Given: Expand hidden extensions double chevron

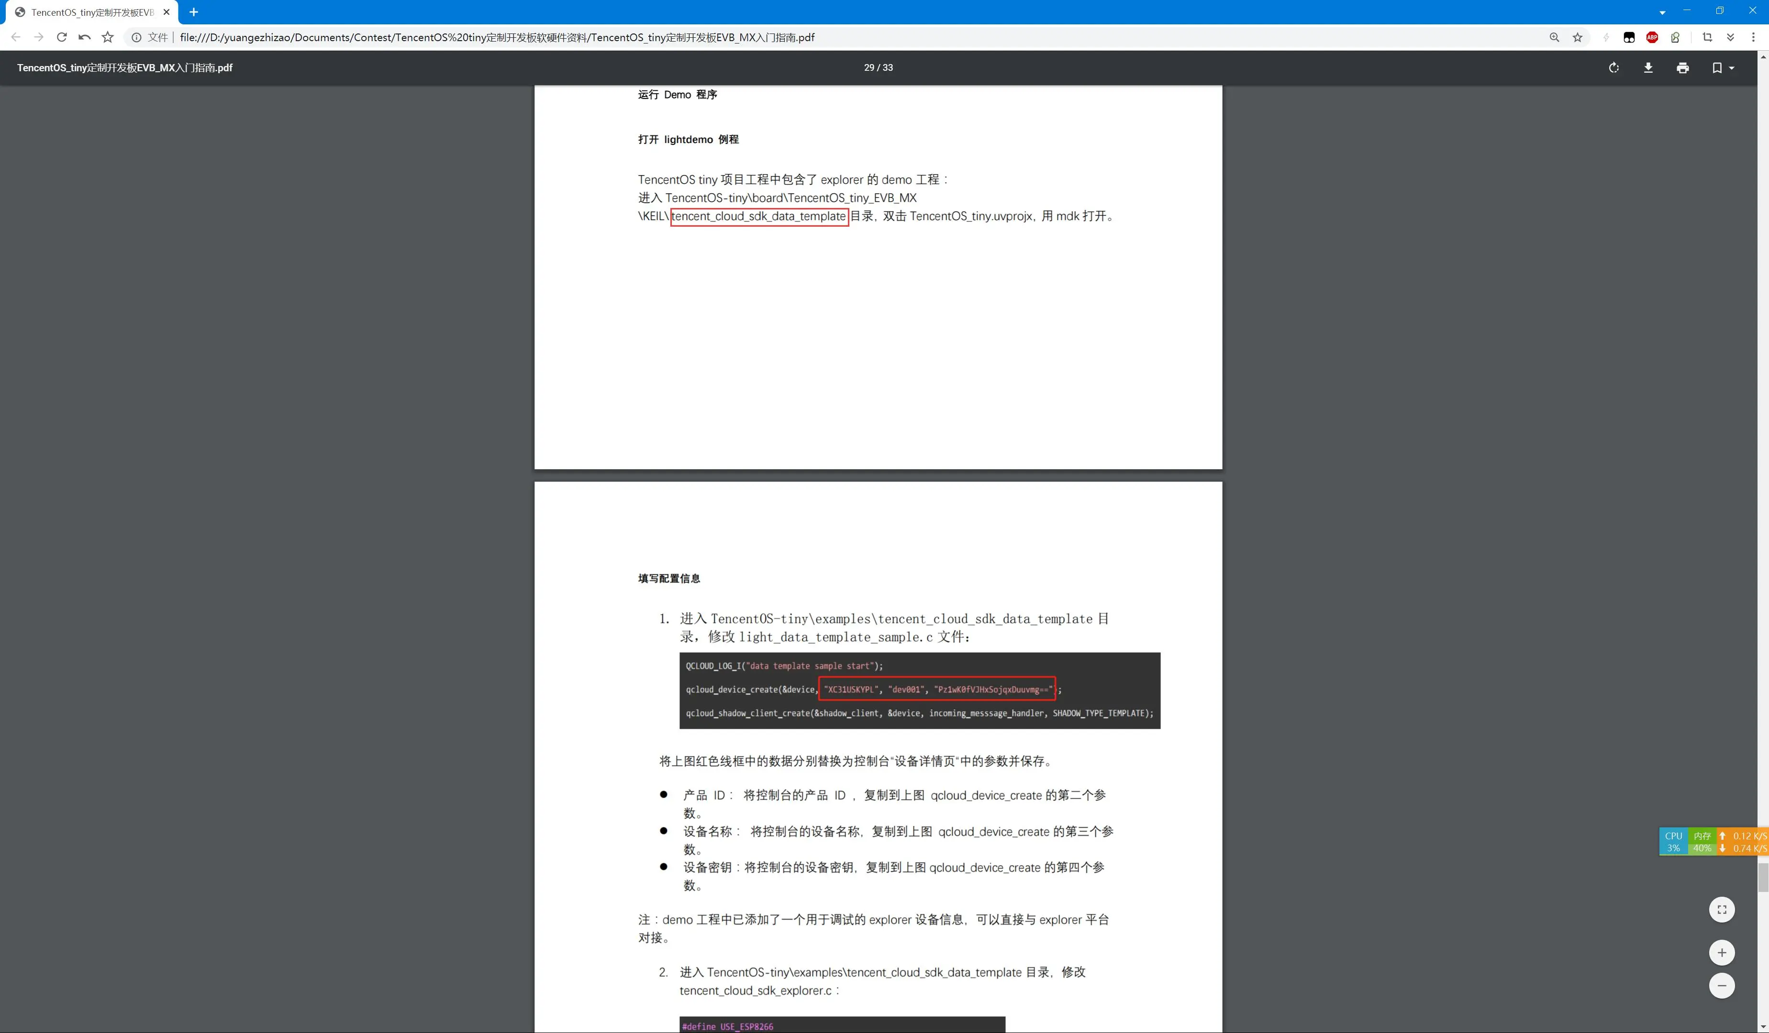Looking at the screenshot, I should click(x=1730, y=37).
